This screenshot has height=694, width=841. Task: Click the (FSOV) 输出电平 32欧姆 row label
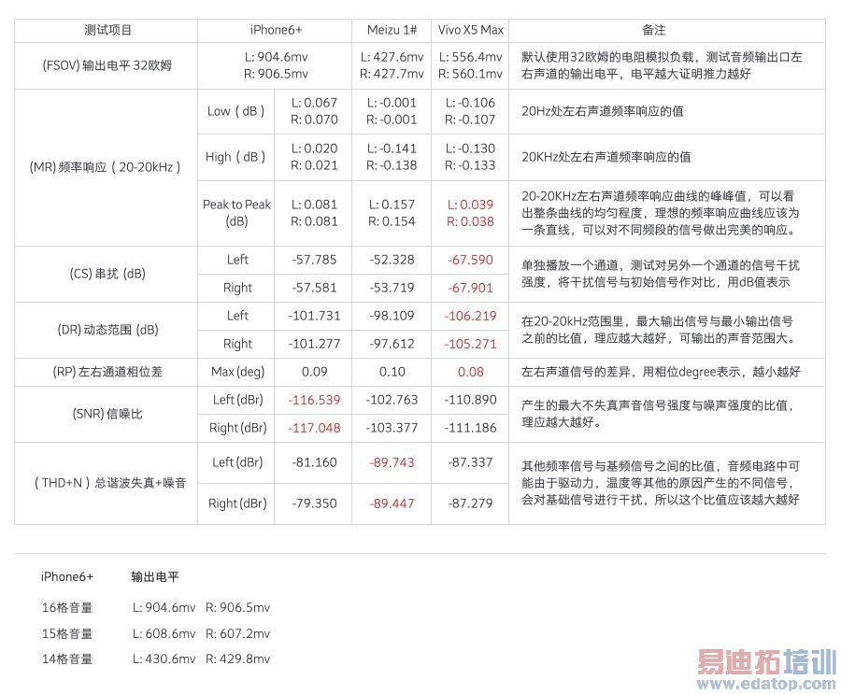(x=107, y=65)
